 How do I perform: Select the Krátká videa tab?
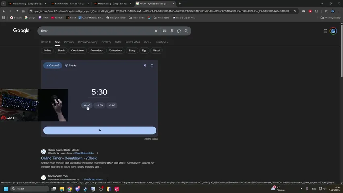(x=133, y=42)
